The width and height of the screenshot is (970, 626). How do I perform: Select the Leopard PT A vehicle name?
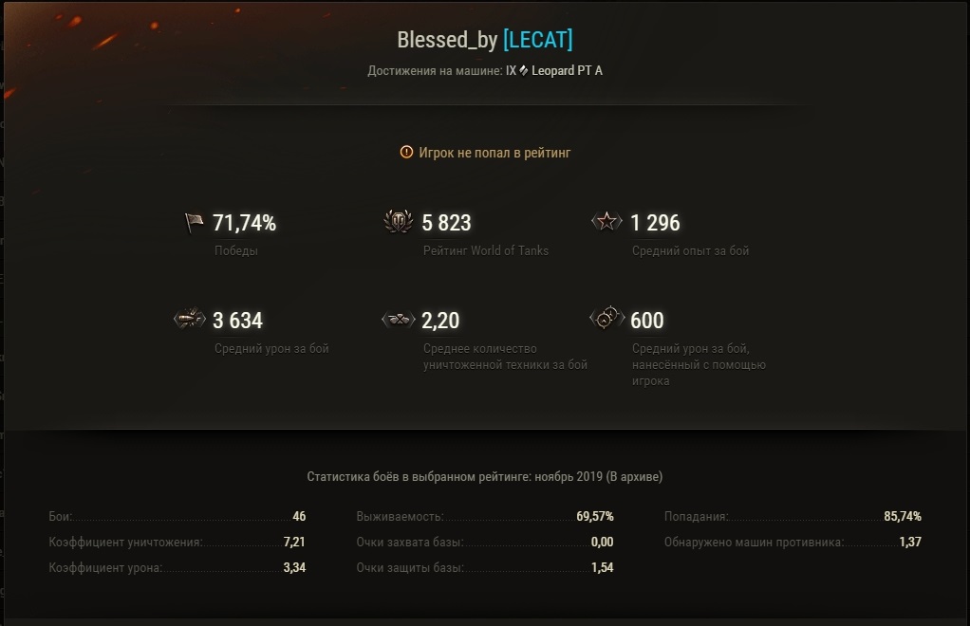[567, 71]
